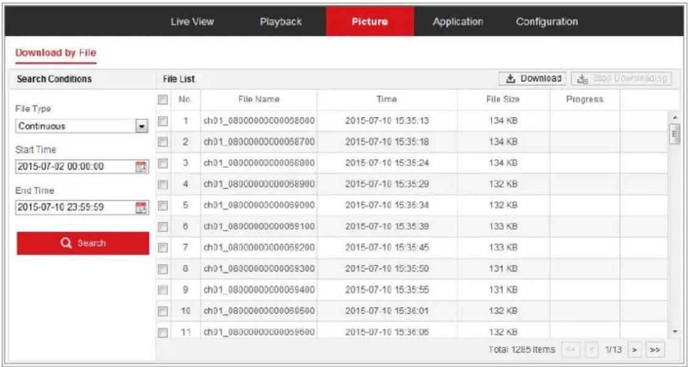Viewport: 688px width, 367px height.
Task: Check the box for file No. 8
Action: (161, 269)
